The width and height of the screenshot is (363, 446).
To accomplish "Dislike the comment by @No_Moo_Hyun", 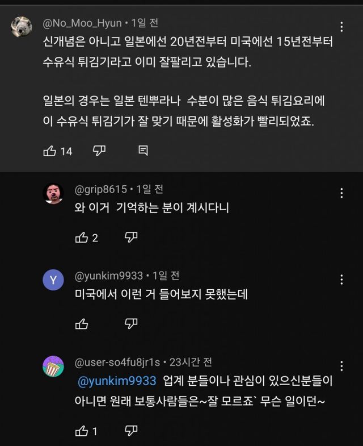I will click(99, 151).
